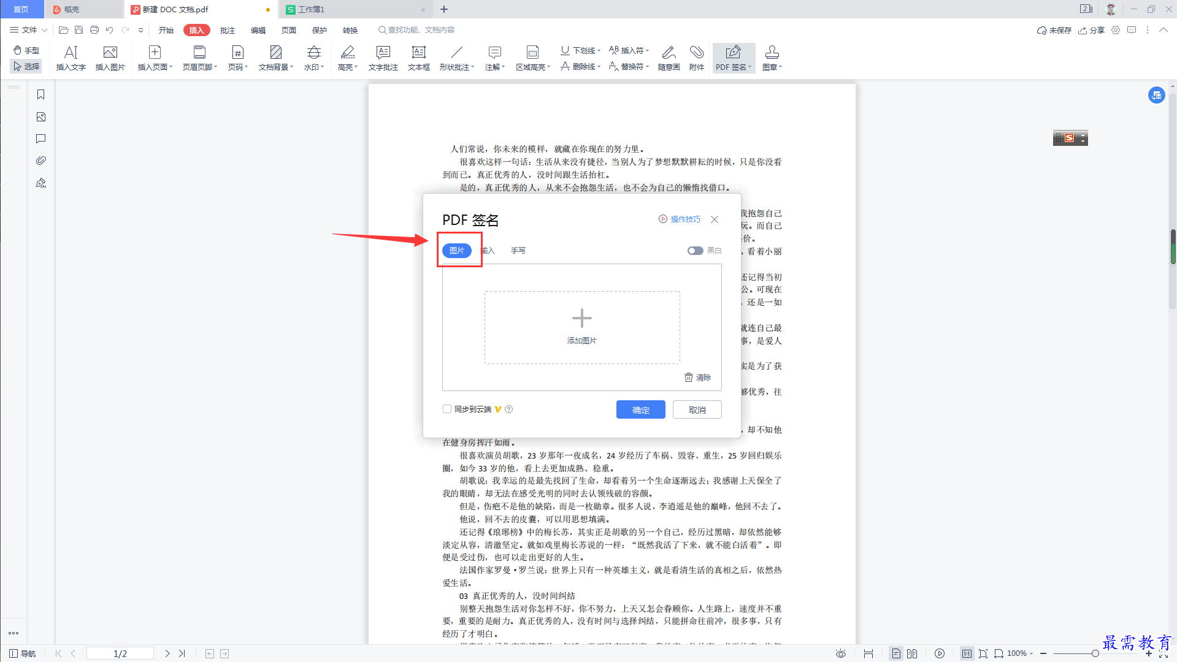Click the eye protection mode icon

point(841,653)
